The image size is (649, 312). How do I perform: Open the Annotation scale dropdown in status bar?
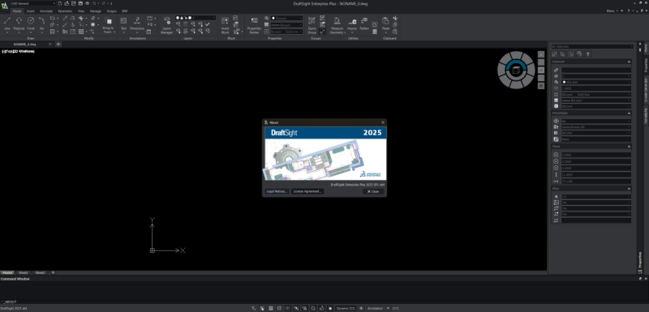click(x=379, y=308)
